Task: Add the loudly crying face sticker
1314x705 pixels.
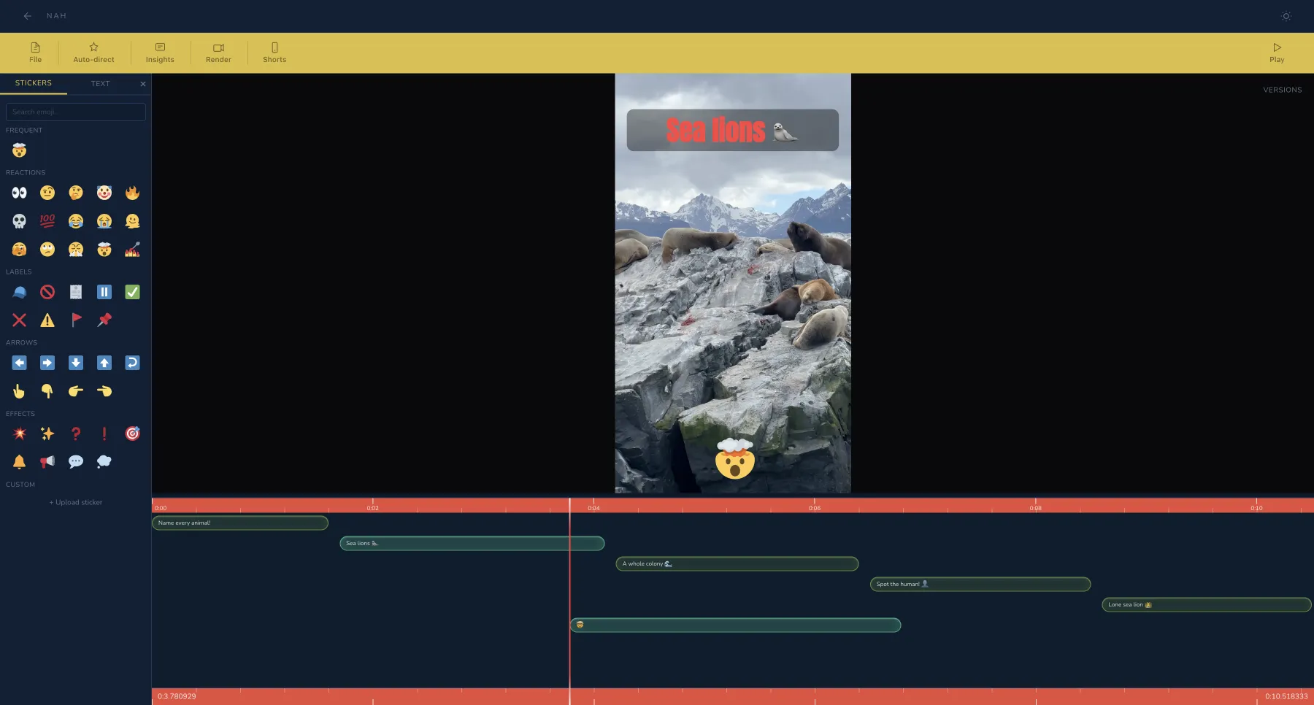Action: (x=104, y=221)
